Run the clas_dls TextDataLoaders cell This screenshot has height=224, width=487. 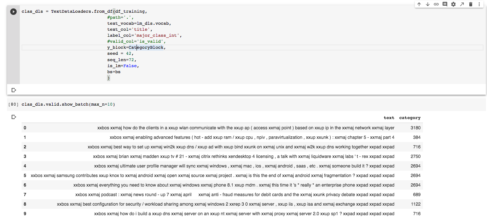(13, 12)
